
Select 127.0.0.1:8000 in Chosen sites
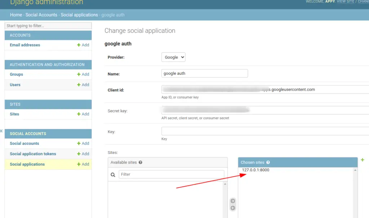pos(255,170)
